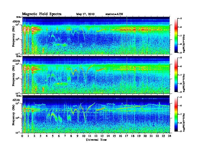
Task: Click hour "14" on the time axis
Action: [108, 136]
